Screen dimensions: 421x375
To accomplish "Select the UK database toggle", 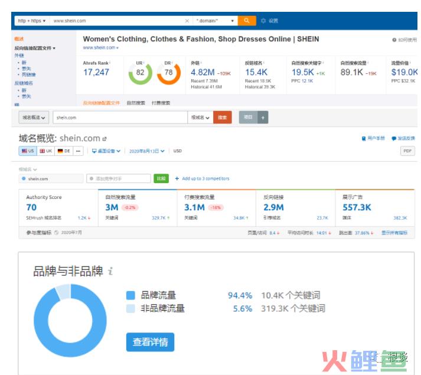I will [46, 151].
